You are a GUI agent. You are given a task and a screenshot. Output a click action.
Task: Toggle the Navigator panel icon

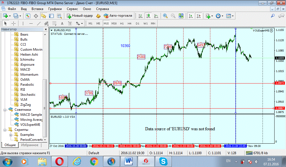43,16
